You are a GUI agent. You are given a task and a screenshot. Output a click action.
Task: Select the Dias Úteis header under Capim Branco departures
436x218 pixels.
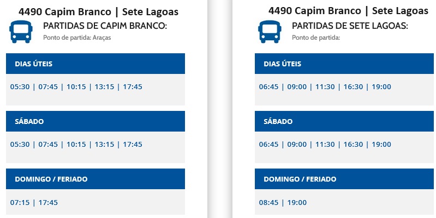pyautogui.click(x=95, y=64)
